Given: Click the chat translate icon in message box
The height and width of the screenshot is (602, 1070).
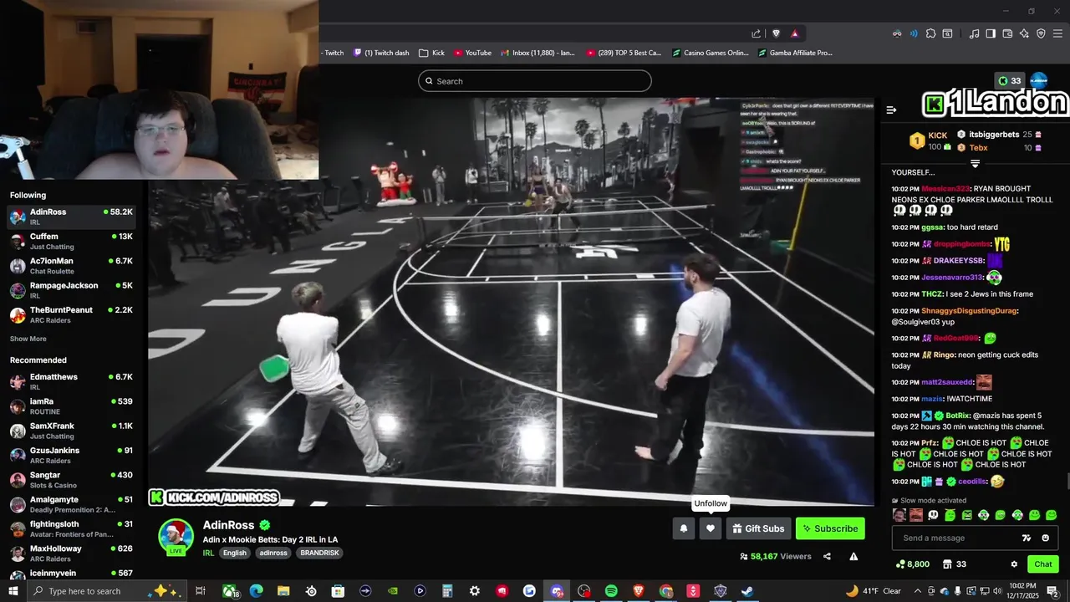Looking at the screenshot, I should [1027, 538].
